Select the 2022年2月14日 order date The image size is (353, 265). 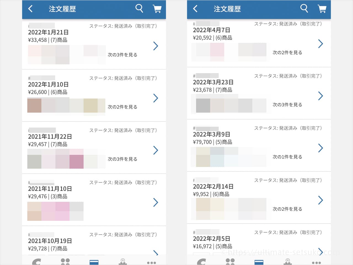coord(213,187)
